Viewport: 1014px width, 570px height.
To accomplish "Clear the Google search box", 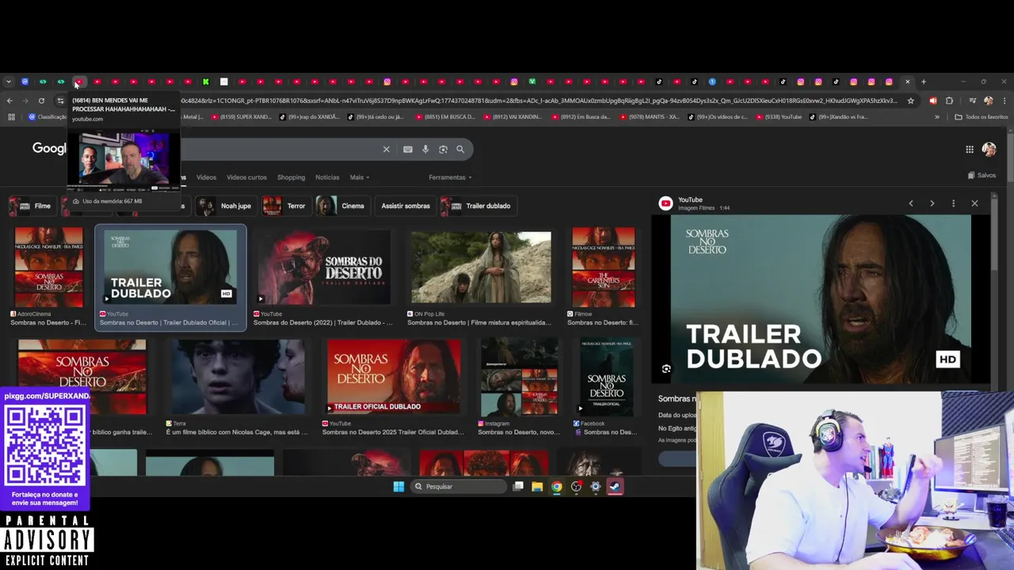I will point(387,149).
